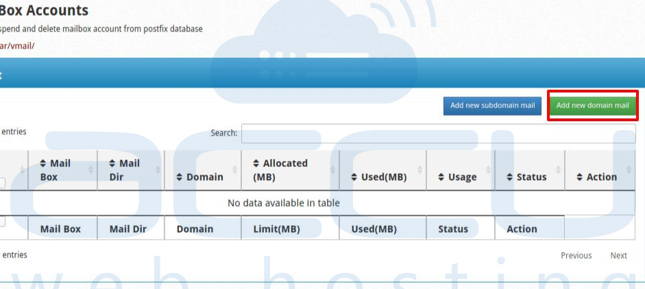Sort by Action column header

click(600, 171)
